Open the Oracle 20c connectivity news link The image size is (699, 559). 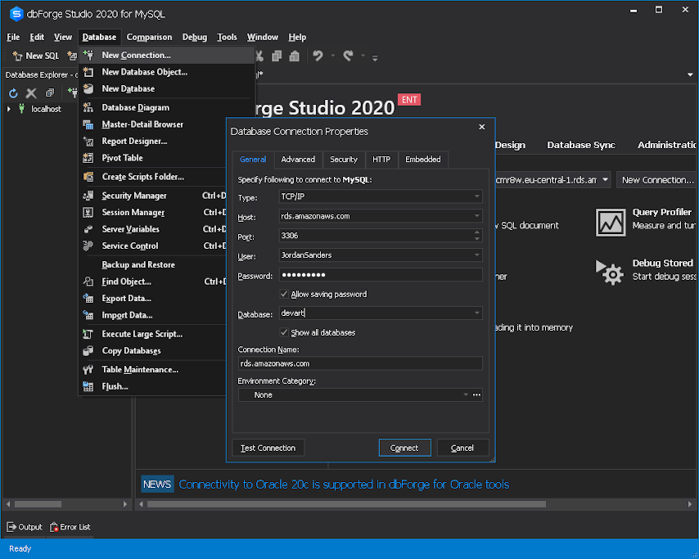(344, 485)
